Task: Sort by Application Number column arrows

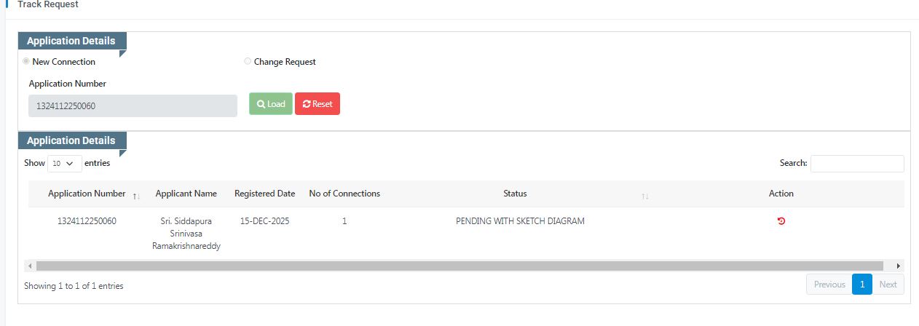Action: [x=136, y=196]
